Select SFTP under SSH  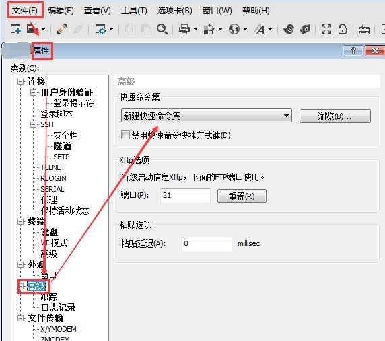coord(61,157)
